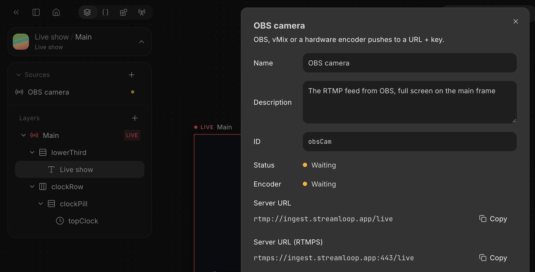Click the description textarea resize handle
Viewport: 535px width, 272px height.
click(x=514, y=120)
